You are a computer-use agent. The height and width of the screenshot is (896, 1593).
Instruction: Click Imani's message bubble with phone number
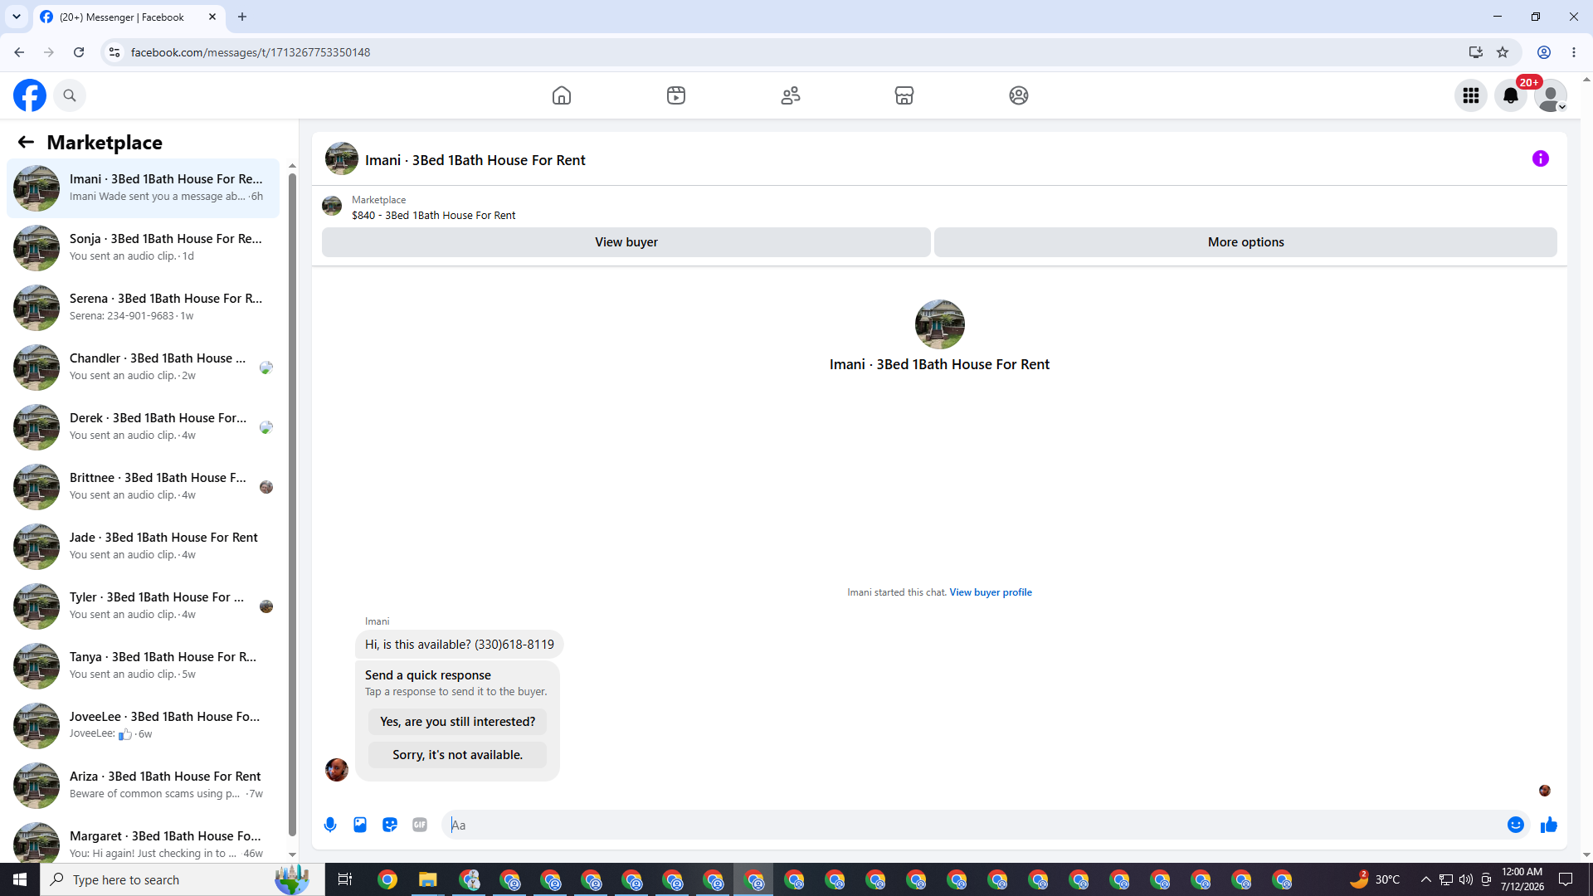tap(460, 645)
